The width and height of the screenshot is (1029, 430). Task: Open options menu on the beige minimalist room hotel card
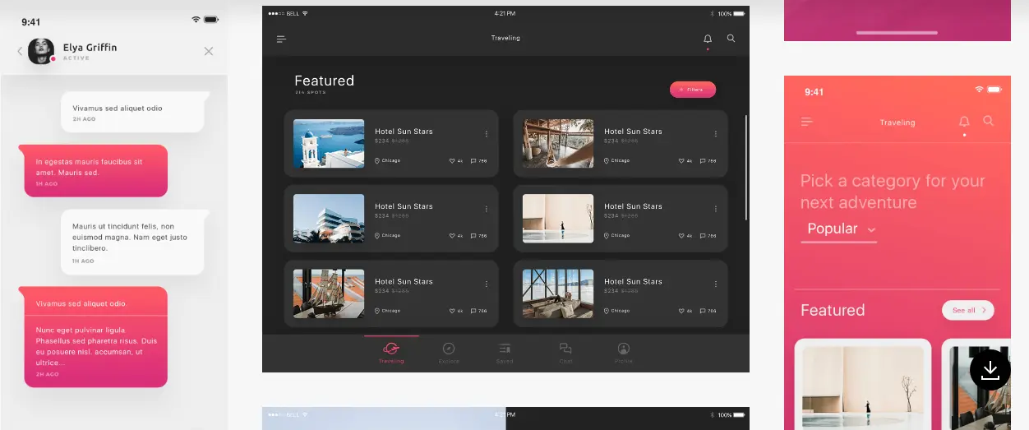click(x=715, y=209)
